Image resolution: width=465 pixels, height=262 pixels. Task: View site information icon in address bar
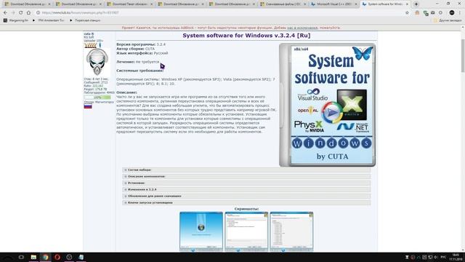coord(38,13)
